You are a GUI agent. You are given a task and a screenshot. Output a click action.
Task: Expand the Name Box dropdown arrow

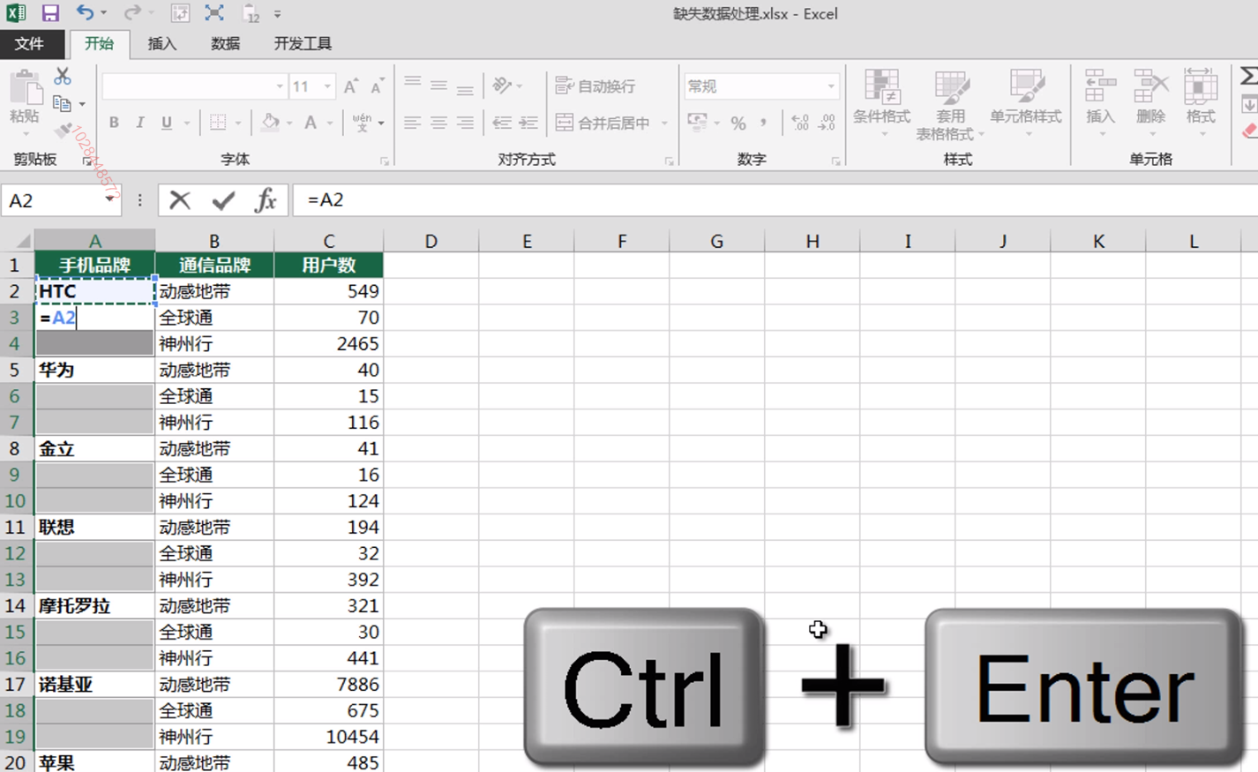(109, 200)
